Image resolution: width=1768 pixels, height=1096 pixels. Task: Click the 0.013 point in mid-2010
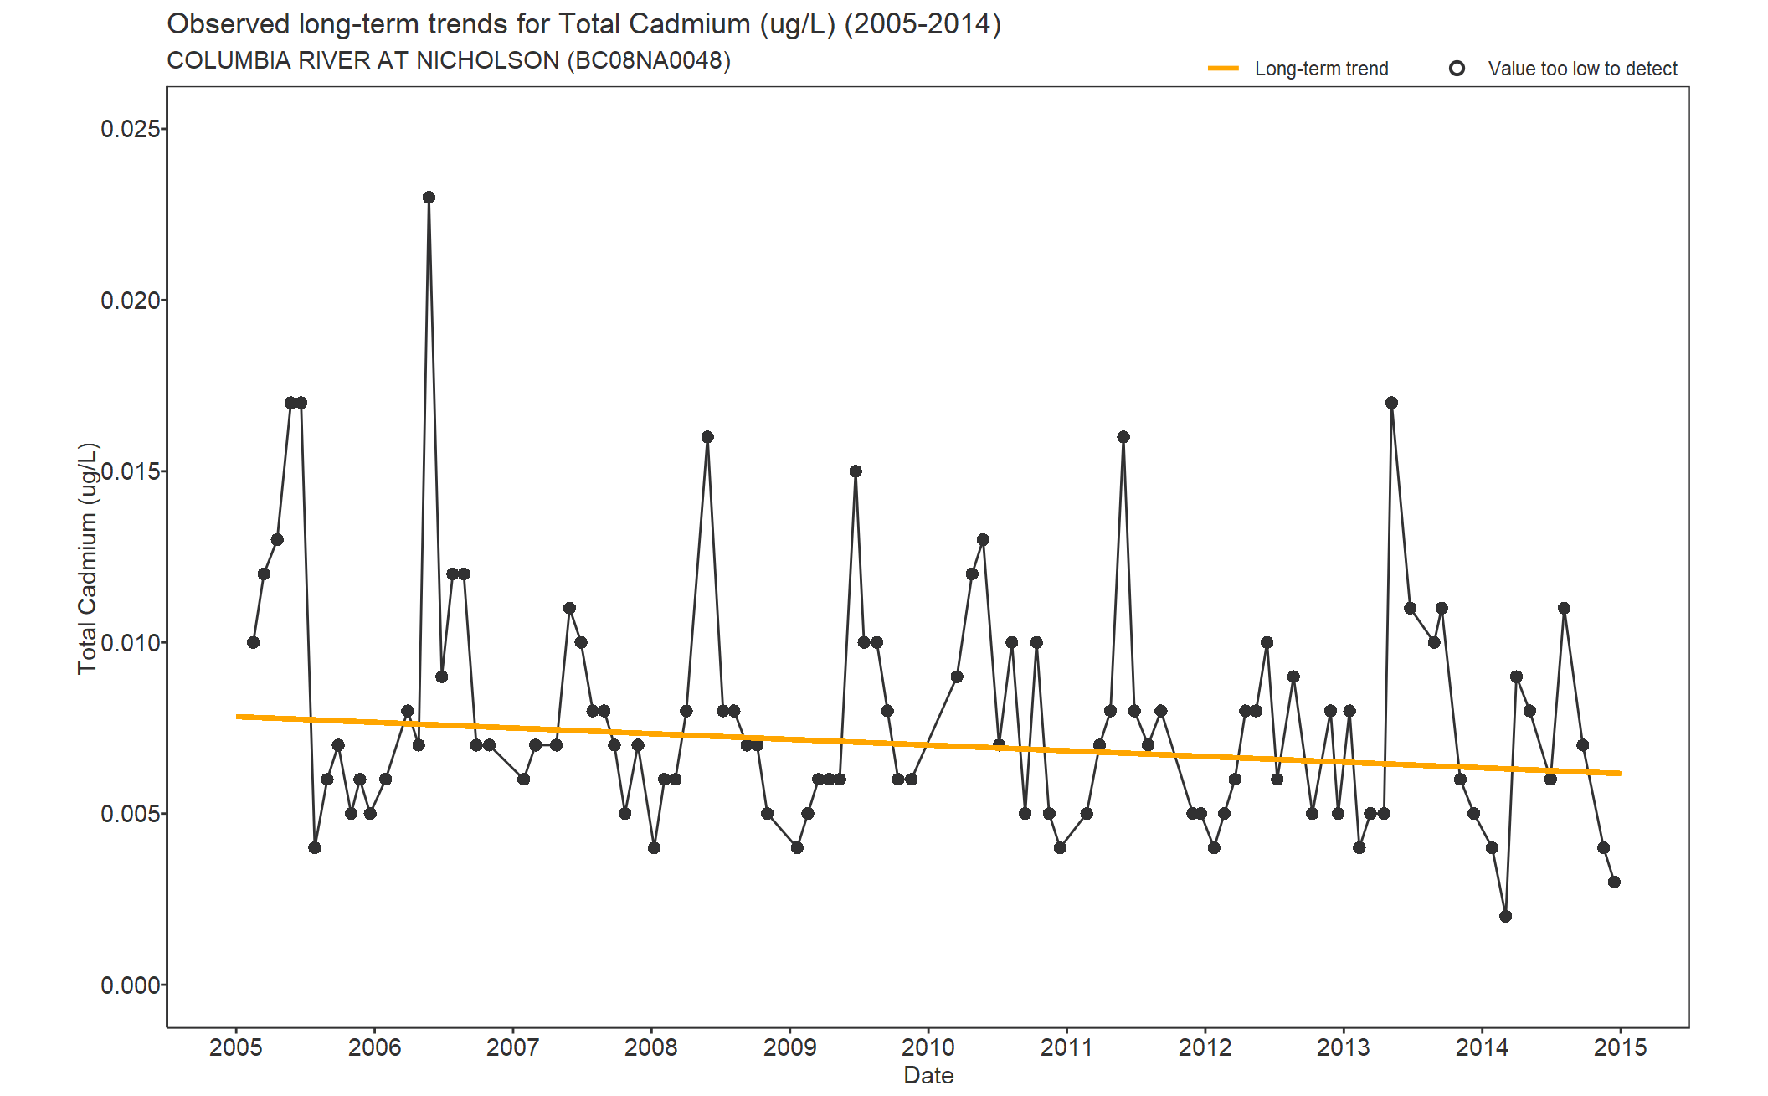[x=983, y=540]
